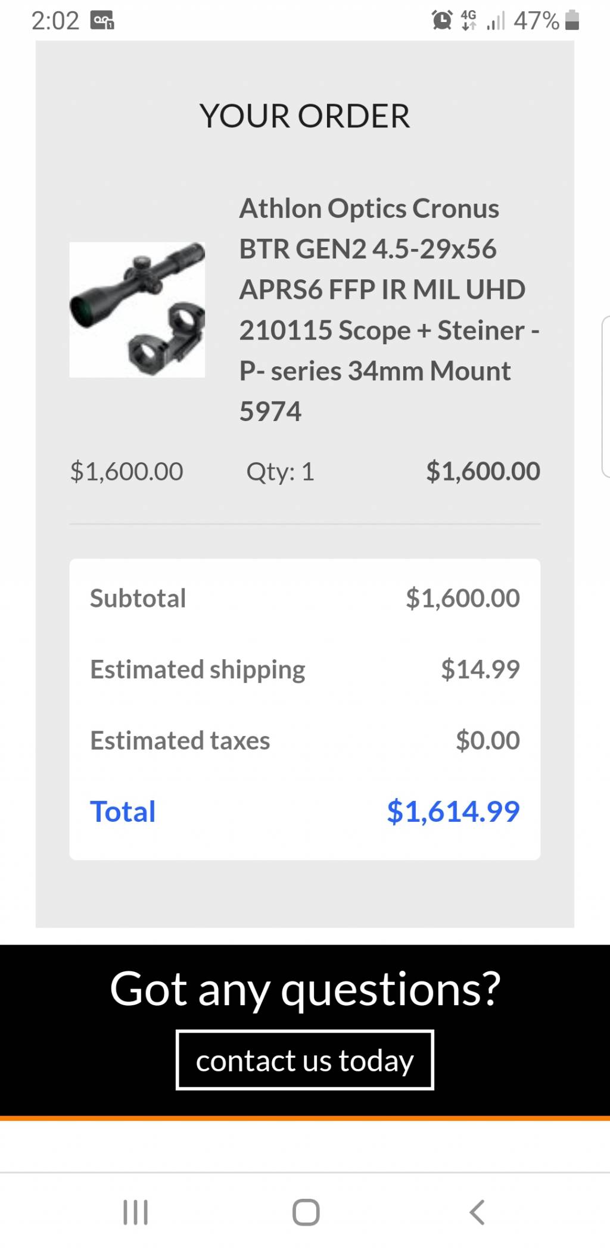
Task: Tap the Subtotal value $1,600.00
Action: 463,598
